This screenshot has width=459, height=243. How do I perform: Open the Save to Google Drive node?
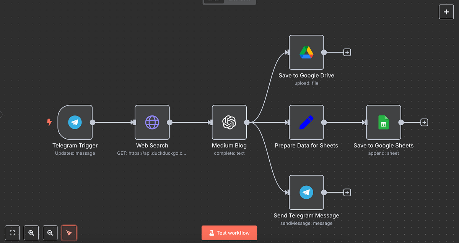tap(306, 52)
